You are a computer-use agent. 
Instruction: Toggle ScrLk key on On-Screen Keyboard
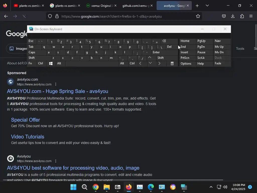[204, 58]
